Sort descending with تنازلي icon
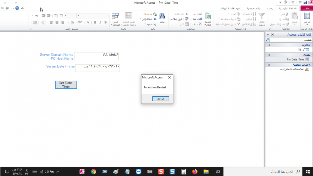The height and width of the screenshot is (176, 313). click(254, 19)
